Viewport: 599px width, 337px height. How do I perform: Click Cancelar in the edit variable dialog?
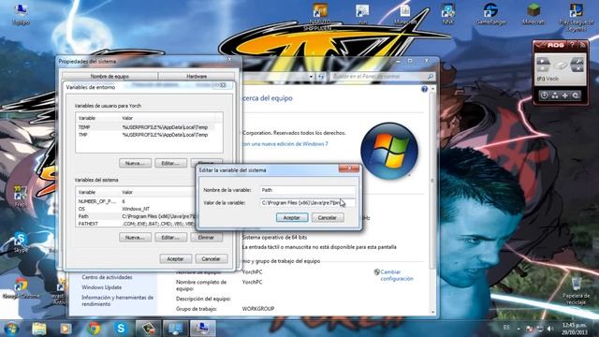point(328,217)
